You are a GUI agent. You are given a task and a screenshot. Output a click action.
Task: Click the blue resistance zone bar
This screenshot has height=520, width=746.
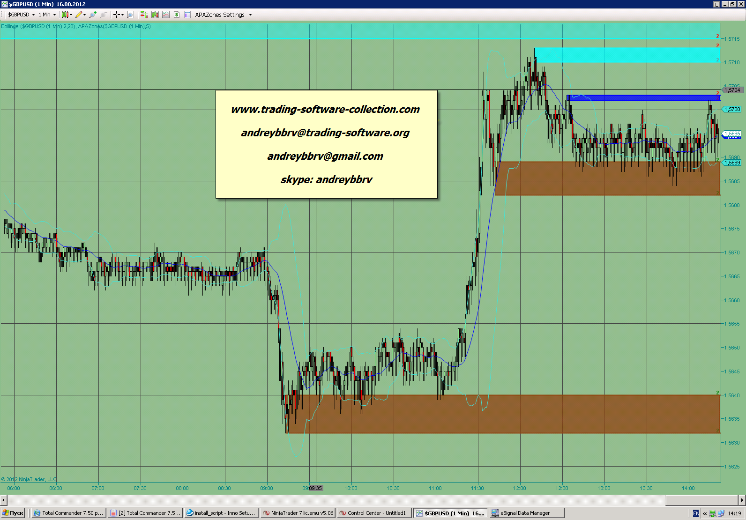point(643,98)
